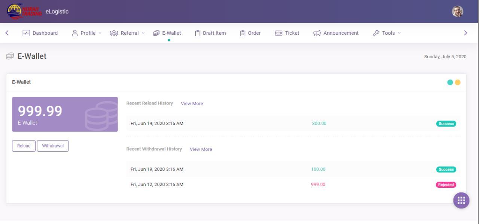Open the Announcement tab
This screenshot has width=479, height=224.
coord(336,33)
